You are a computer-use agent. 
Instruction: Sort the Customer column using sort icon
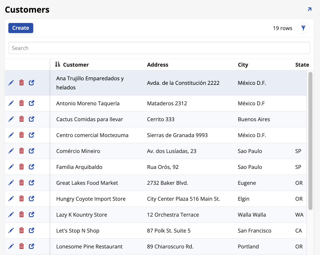click(x=57, y=64)
